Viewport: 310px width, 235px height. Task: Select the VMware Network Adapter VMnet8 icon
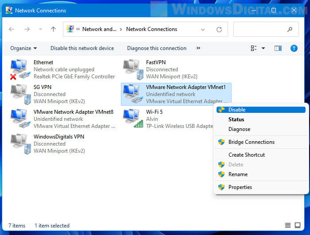pos(21,119)
